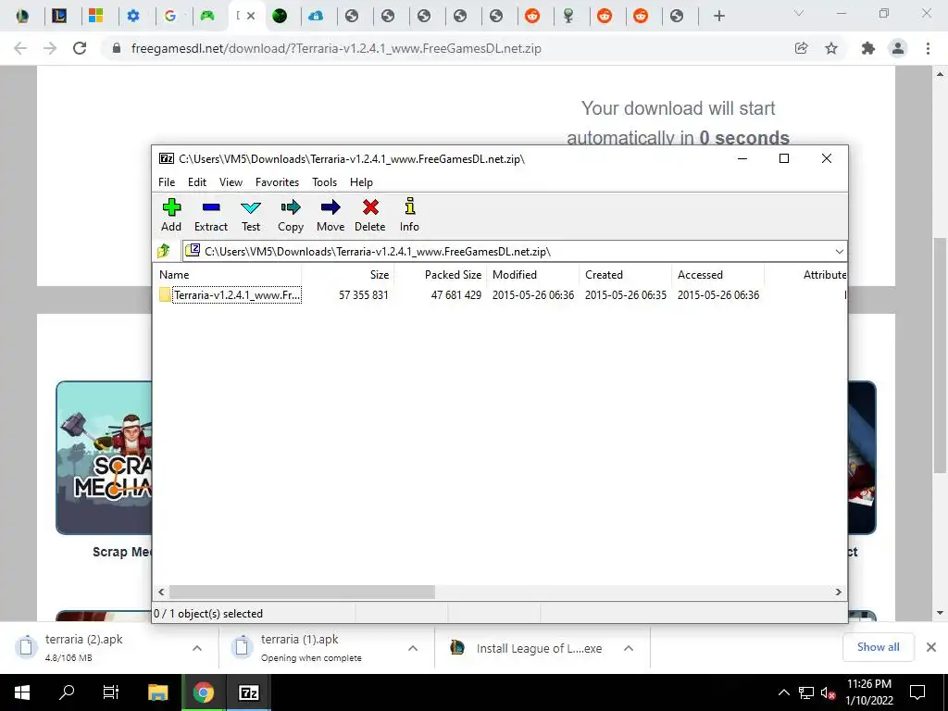Open the 7-Zip Favorites menu

click(277, 182)
